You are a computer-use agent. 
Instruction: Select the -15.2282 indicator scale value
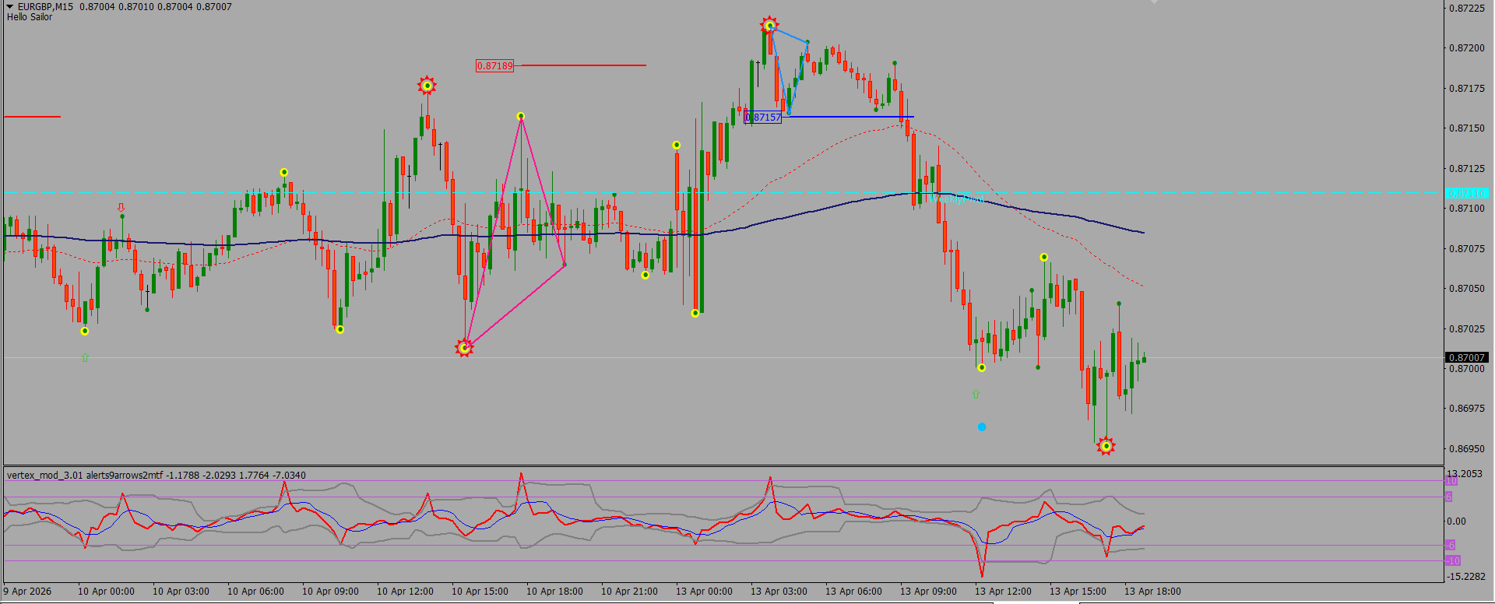click(x=1465, y=577)
